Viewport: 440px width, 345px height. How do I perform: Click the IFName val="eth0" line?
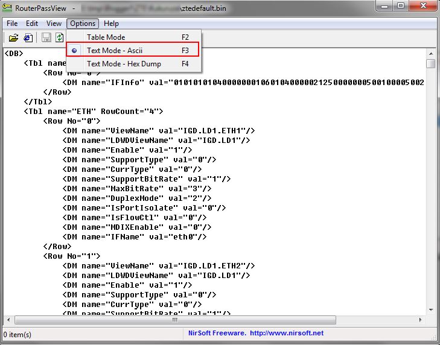pyautogui.click(x=135, y=236)
